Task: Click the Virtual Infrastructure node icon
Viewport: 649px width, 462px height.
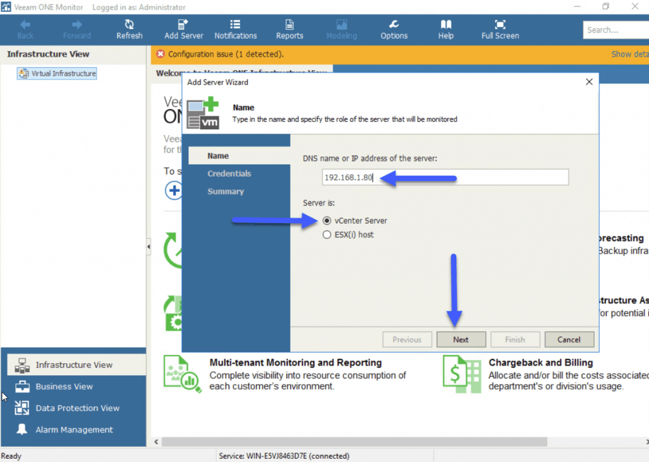Action: 23,74
